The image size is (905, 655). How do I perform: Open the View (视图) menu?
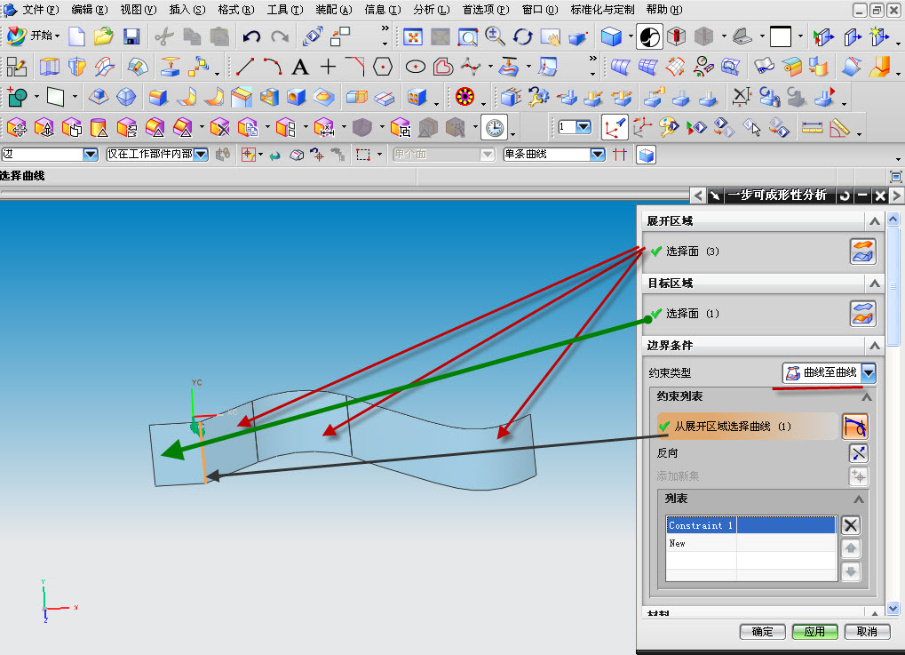[x=139, y=10]
